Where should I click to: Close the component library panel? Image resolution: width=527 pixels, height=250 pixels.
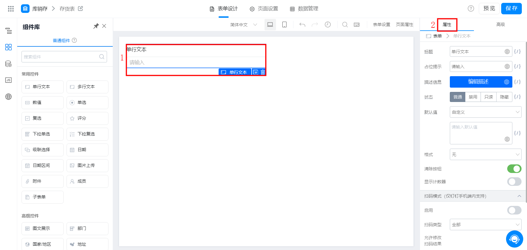(104, 26)
